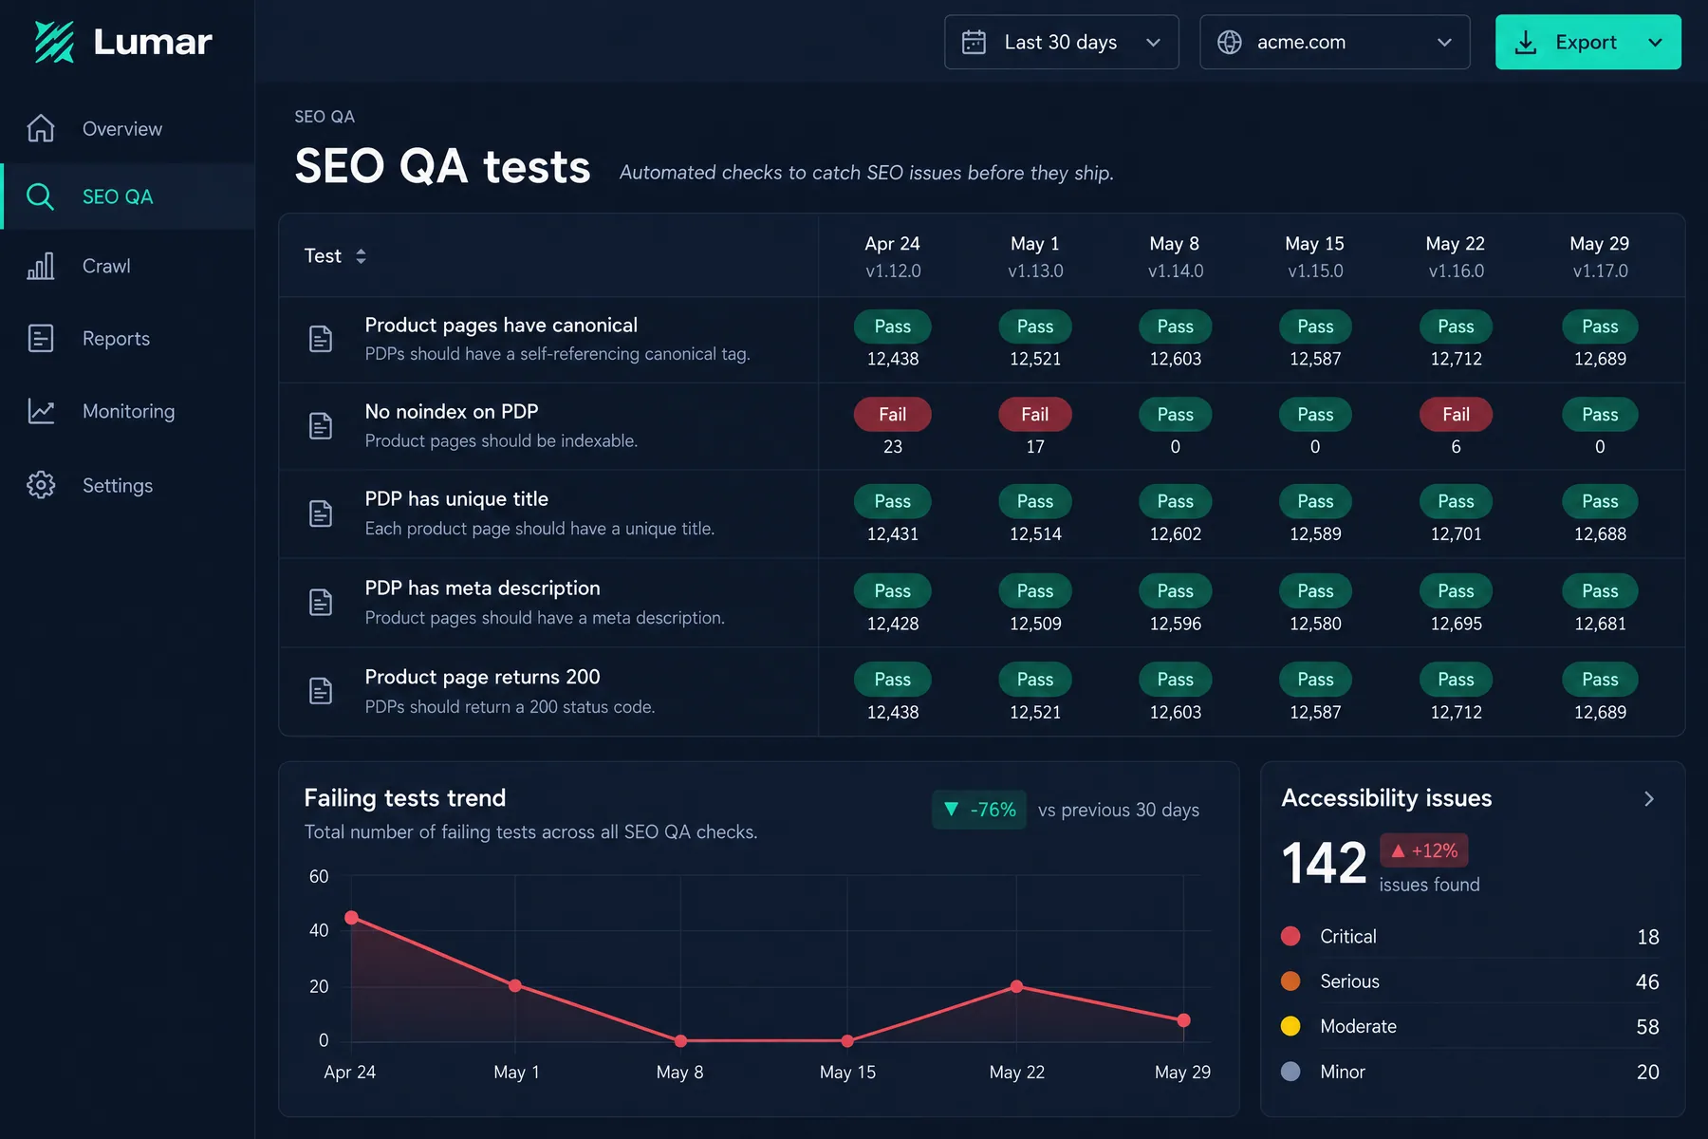
Task: Click the Apr 24 trend chart point
Action: click(x=351, y=917)
